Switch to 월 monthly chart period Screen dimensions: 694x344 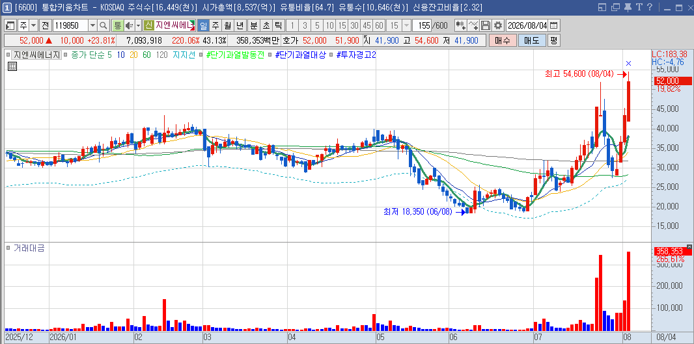click(x=227, y=25)
